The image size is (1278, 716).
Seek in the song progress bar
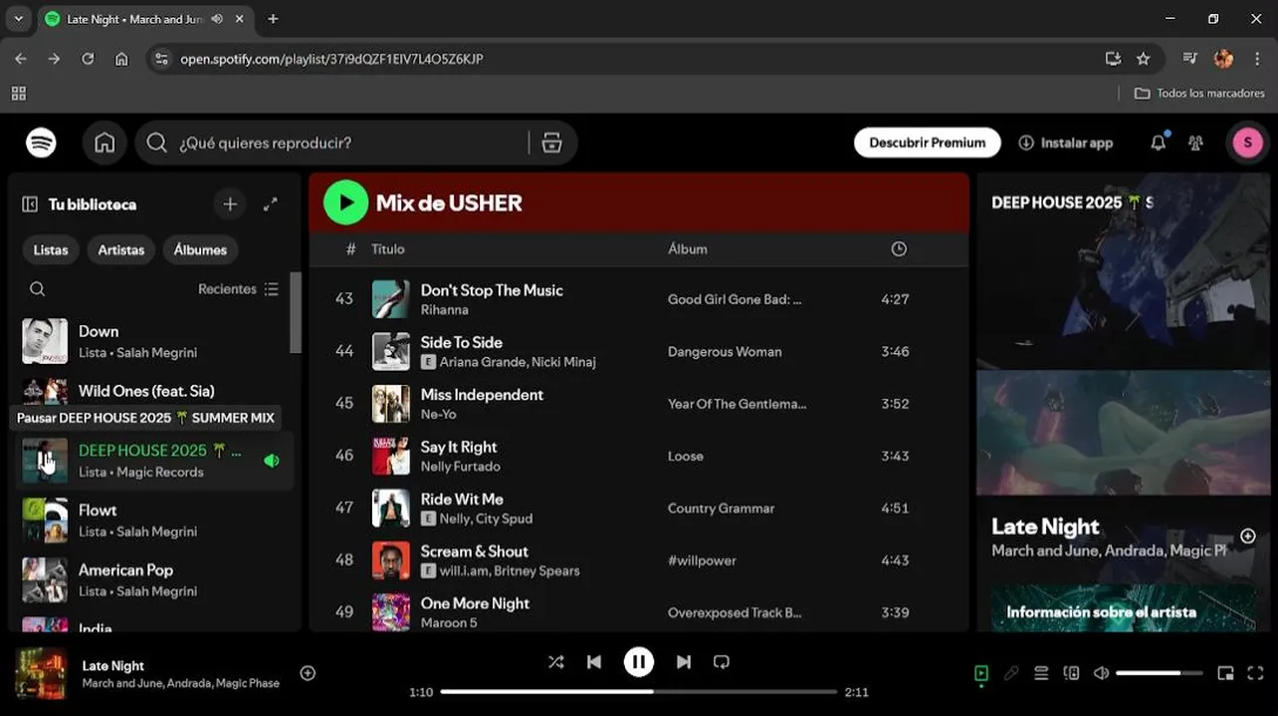(639, 691)
